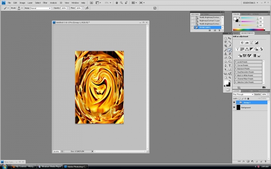The width and height of the screenshot is (271, 169).
Task: Select the Elliptical Marquee tool
Action: tap(225, 38)
